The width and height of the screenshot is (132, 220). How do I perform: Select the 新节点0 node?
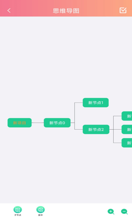(x=57, y=123)
